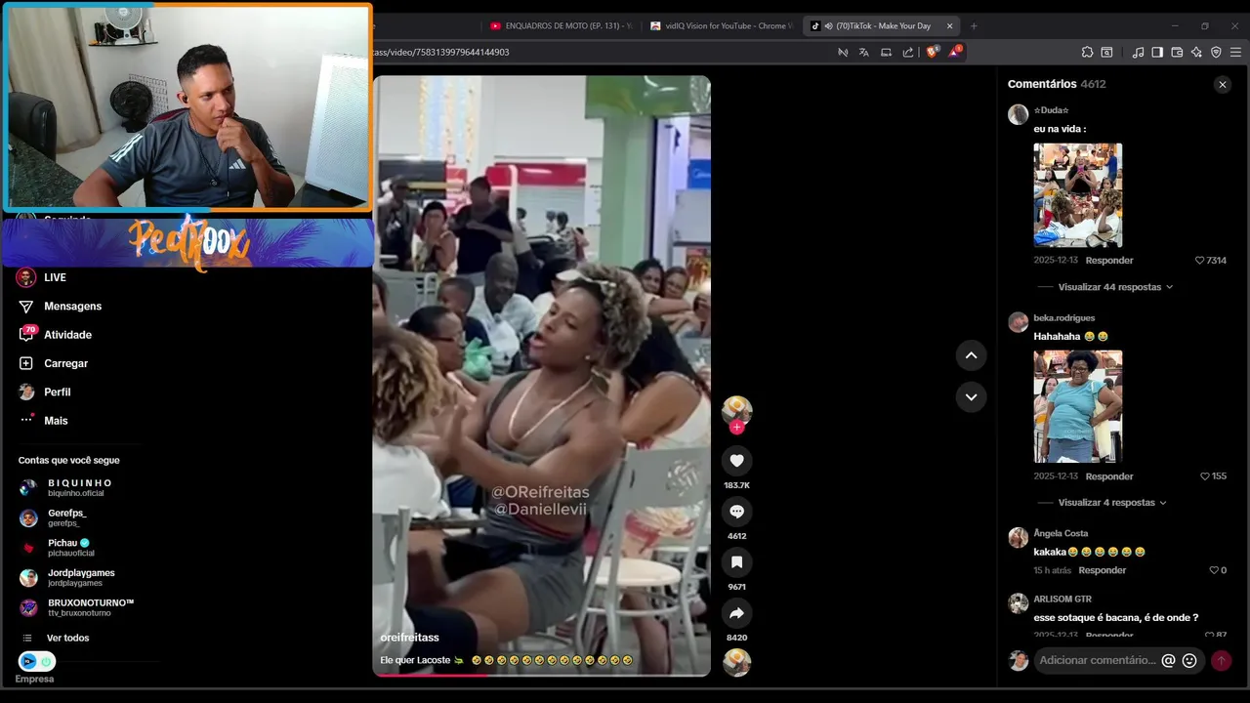Expand Visualizar 44 respostas
Viewport: 1250px width, 703px height.
tap(1115, 287)
